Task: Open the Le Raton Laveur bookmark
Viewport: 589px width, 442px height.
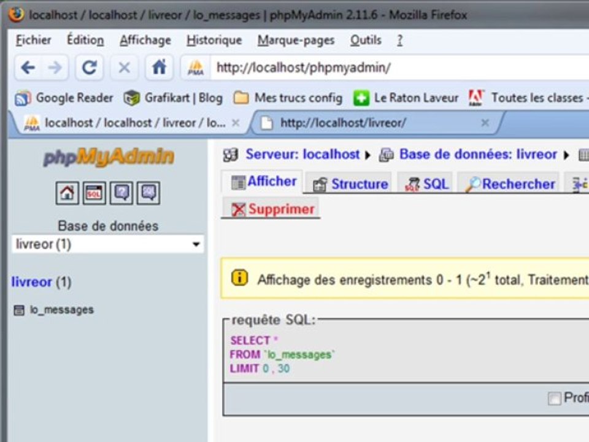Action: 406,98
